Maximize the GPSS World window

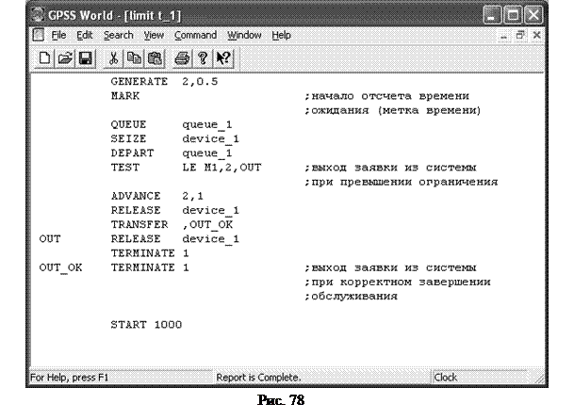tap(513, 15)
